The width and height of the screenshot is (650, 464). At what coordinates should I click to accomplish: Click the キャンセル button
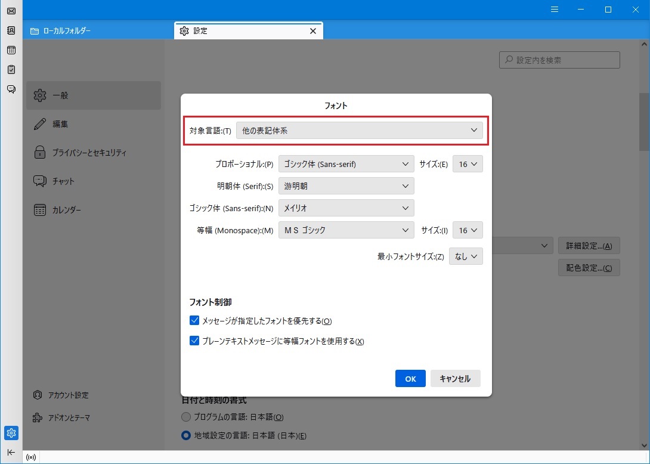[455, 379]
